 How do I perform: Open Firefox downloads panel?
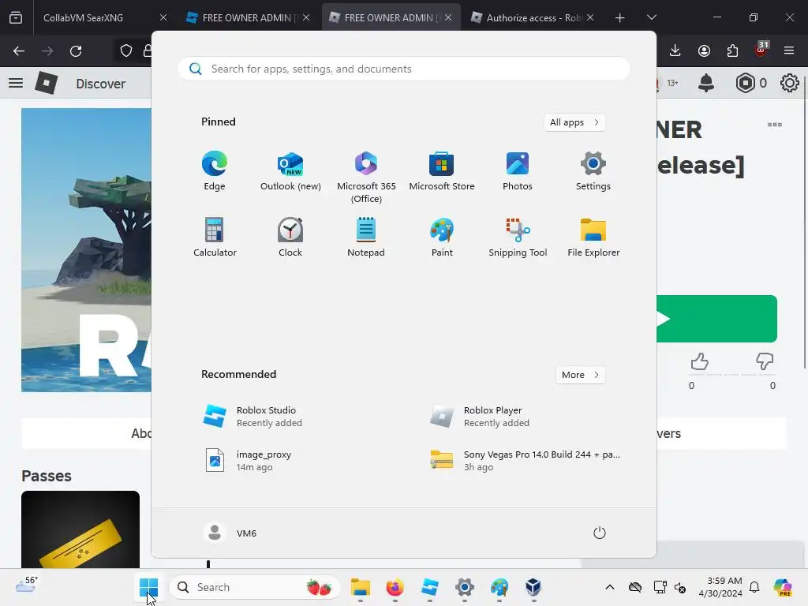click(x=675, y=50)
